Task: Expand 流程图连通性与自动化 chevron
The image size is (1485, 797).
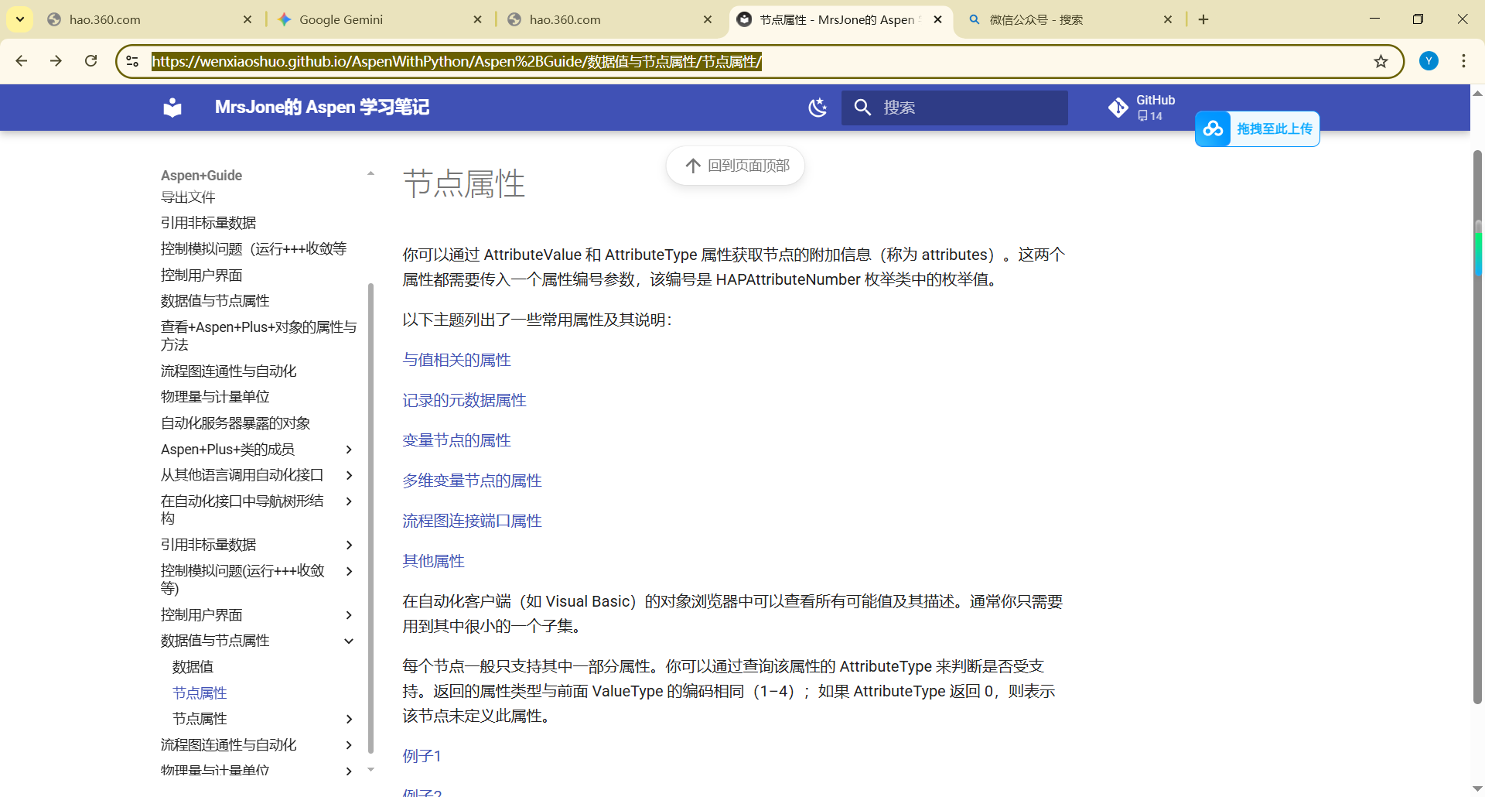Action: click(x=349, y=745)
